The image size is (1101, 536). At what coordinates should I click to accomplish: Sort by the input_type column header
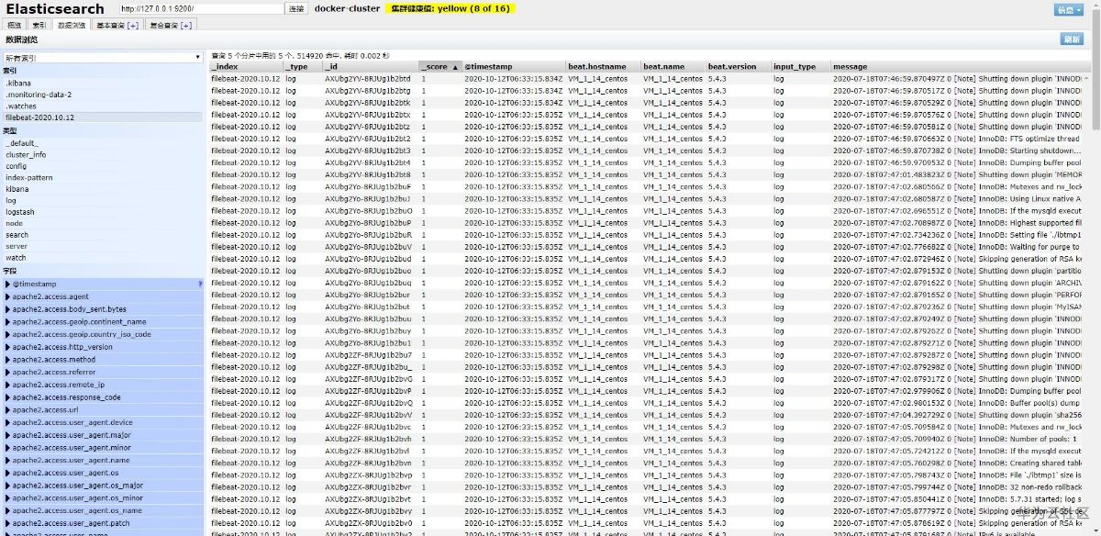click(800, 67)
